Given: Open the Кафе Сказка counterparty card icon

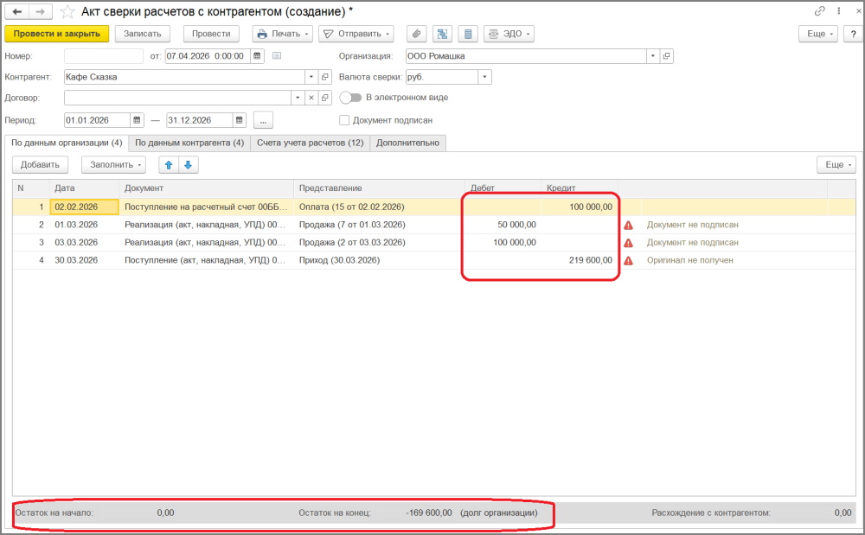Looking at the screenshot, I should [x=325, y=77].
